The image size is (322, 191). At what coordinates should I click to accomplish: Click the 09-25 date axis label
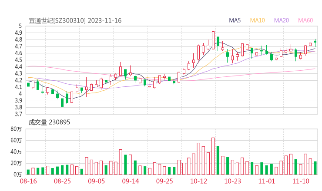(x=164, y=181)
